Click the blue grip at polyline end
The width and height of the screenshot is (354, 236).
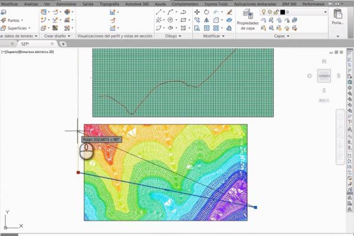pos(255,207)
